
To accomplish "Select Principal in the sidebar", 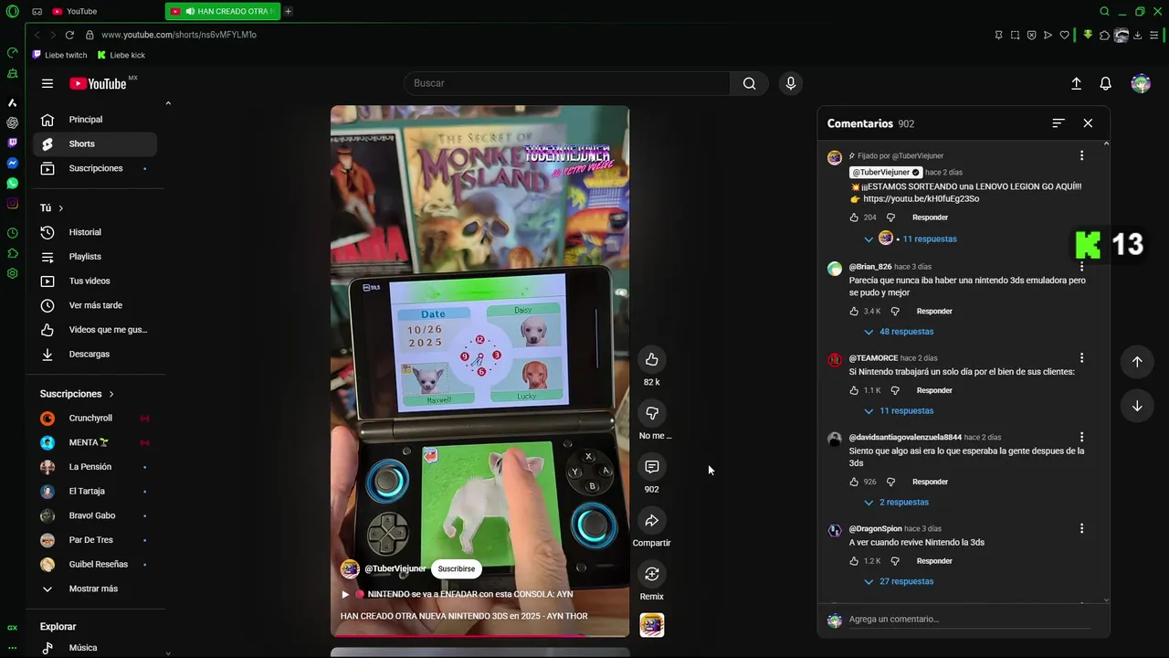I will click(95, 120).
